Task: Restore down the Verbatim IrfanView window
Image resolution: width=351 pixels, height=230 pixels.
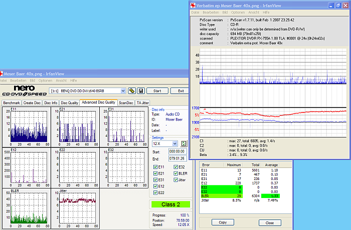Action: pyautogui.click(x=338, y=5)
